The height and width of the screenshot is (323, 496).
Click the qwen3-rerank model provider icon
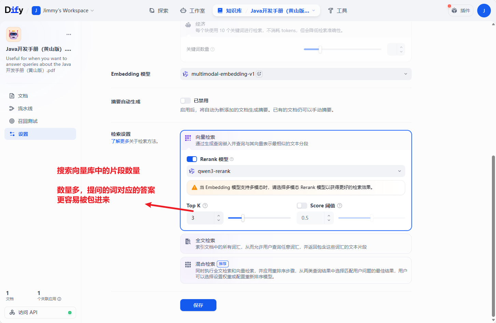192,171
